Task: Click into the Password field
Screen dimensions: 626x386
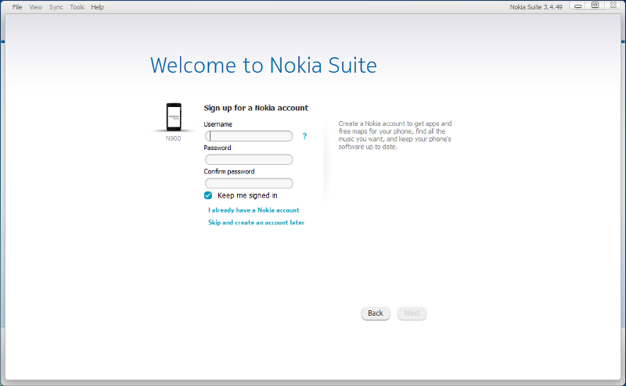Action: coord(249,159)
